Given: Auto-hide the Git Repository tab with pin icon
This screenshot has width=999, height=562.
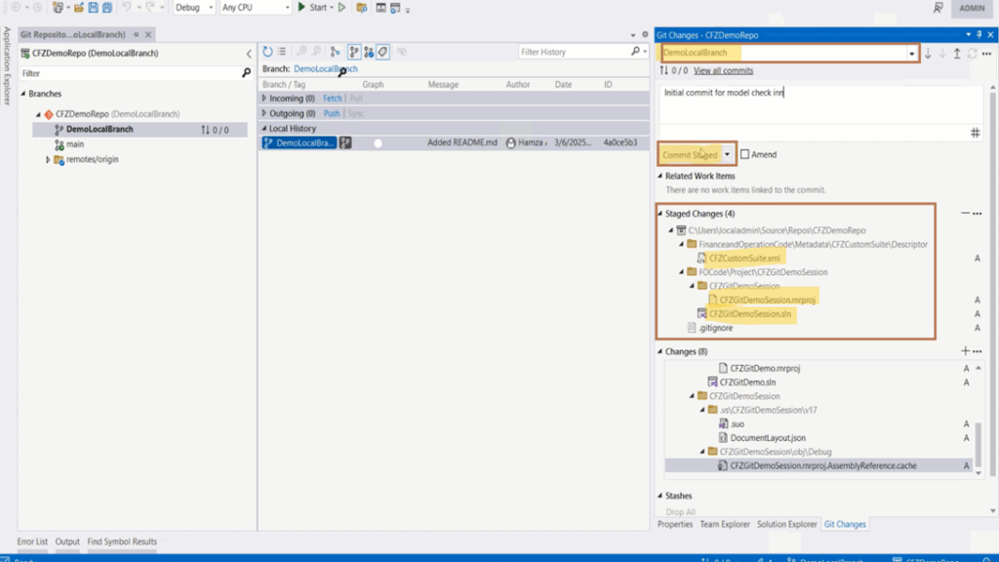Looking at the screenshot, I should click(136, 34).
